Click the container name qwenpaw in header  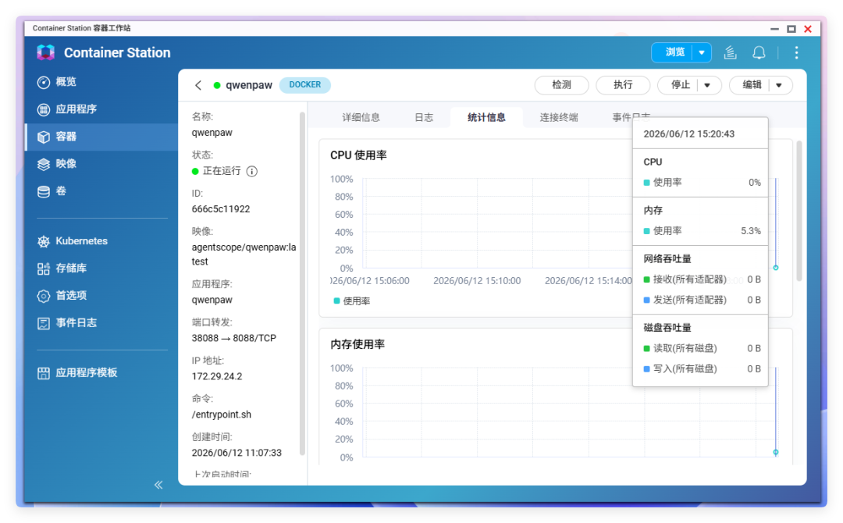click(249, 85)
